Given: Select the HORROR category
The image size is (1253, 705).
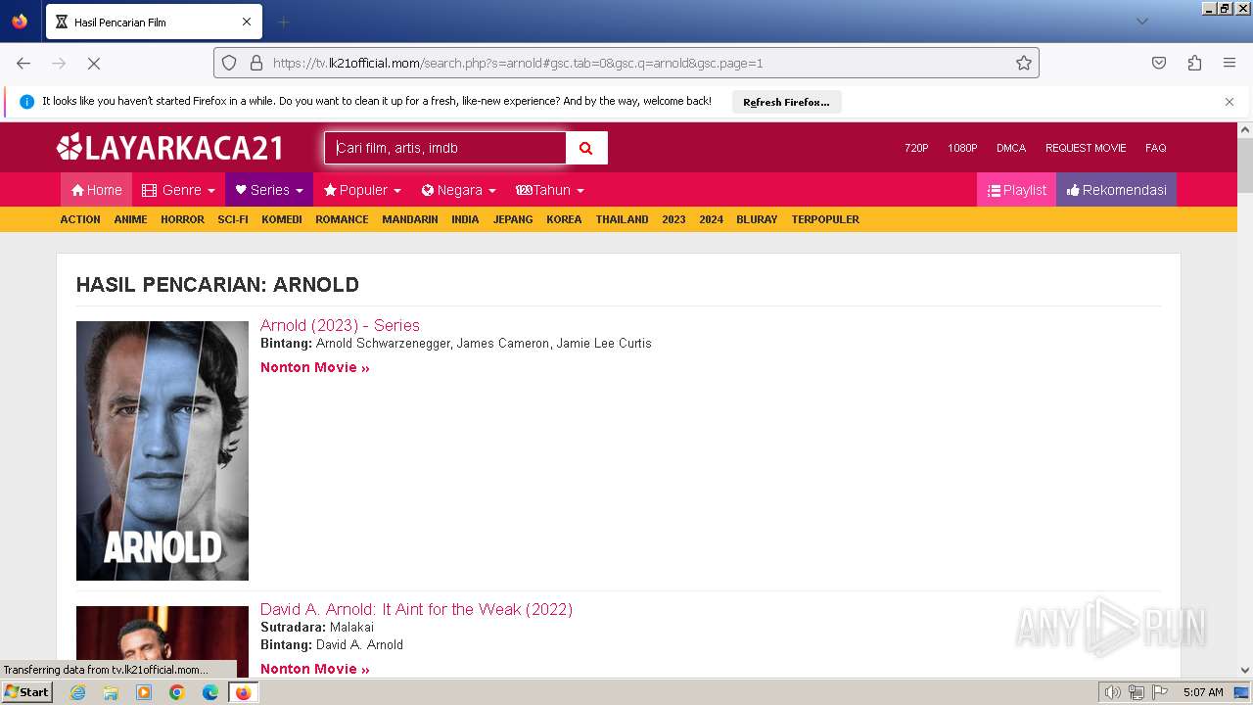Looking at the screenshot, I should pos(183,219).
